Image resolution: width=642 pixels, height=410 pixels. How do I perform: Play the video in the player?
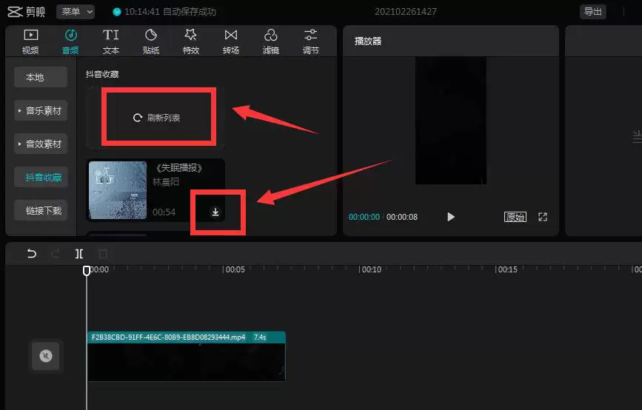[x=451, y=217]
